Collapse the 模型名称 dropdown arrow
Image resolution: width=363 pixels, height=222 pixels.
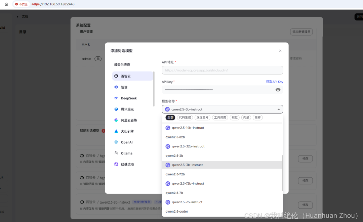click(279, 109)
